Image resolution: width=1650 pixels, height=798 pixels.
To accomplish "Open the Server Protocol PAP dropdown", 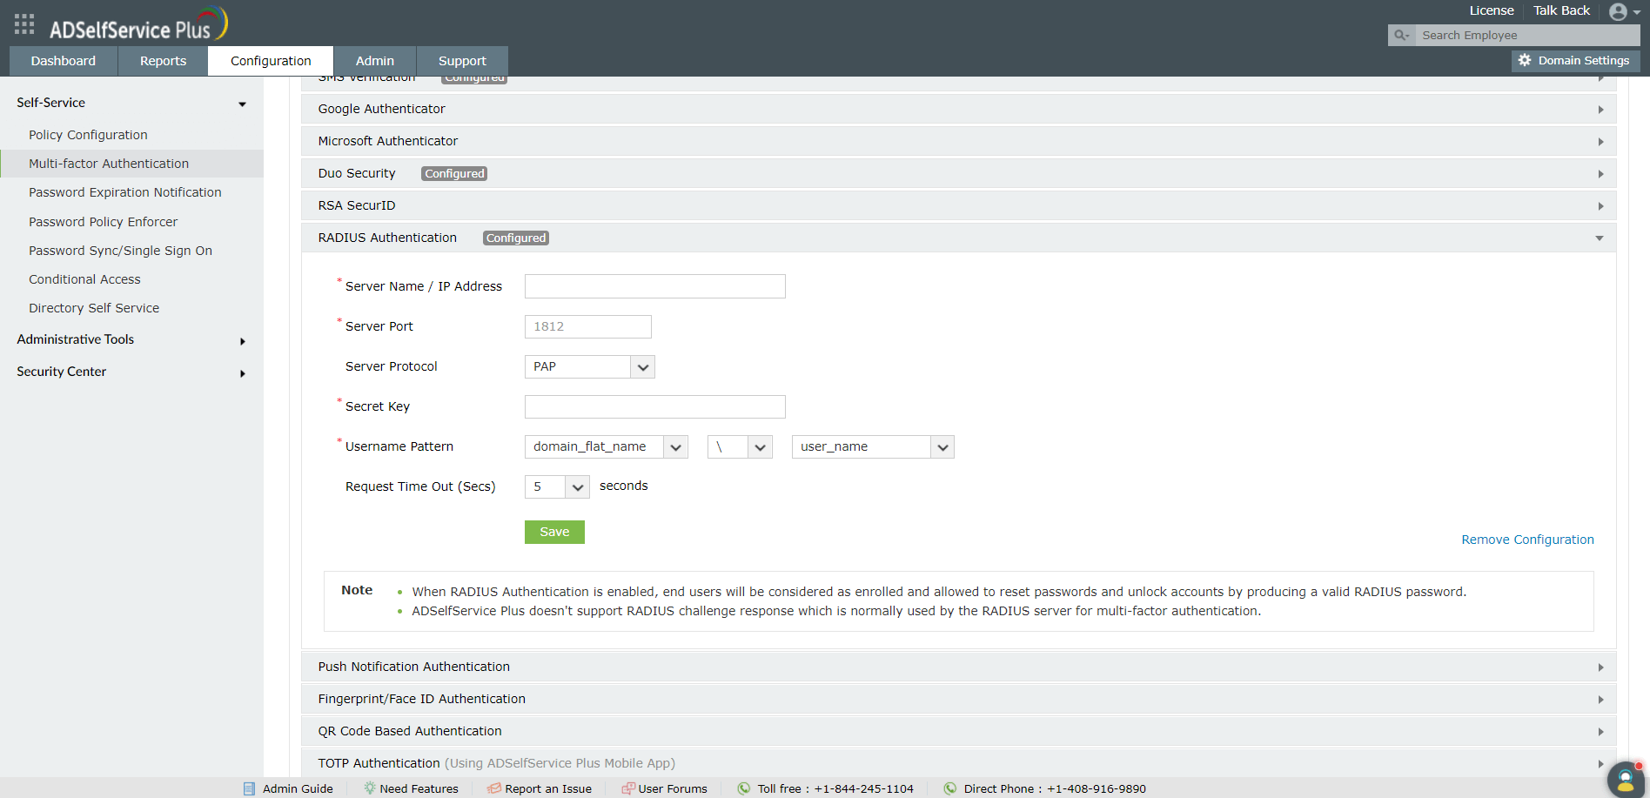I will 589,366.
